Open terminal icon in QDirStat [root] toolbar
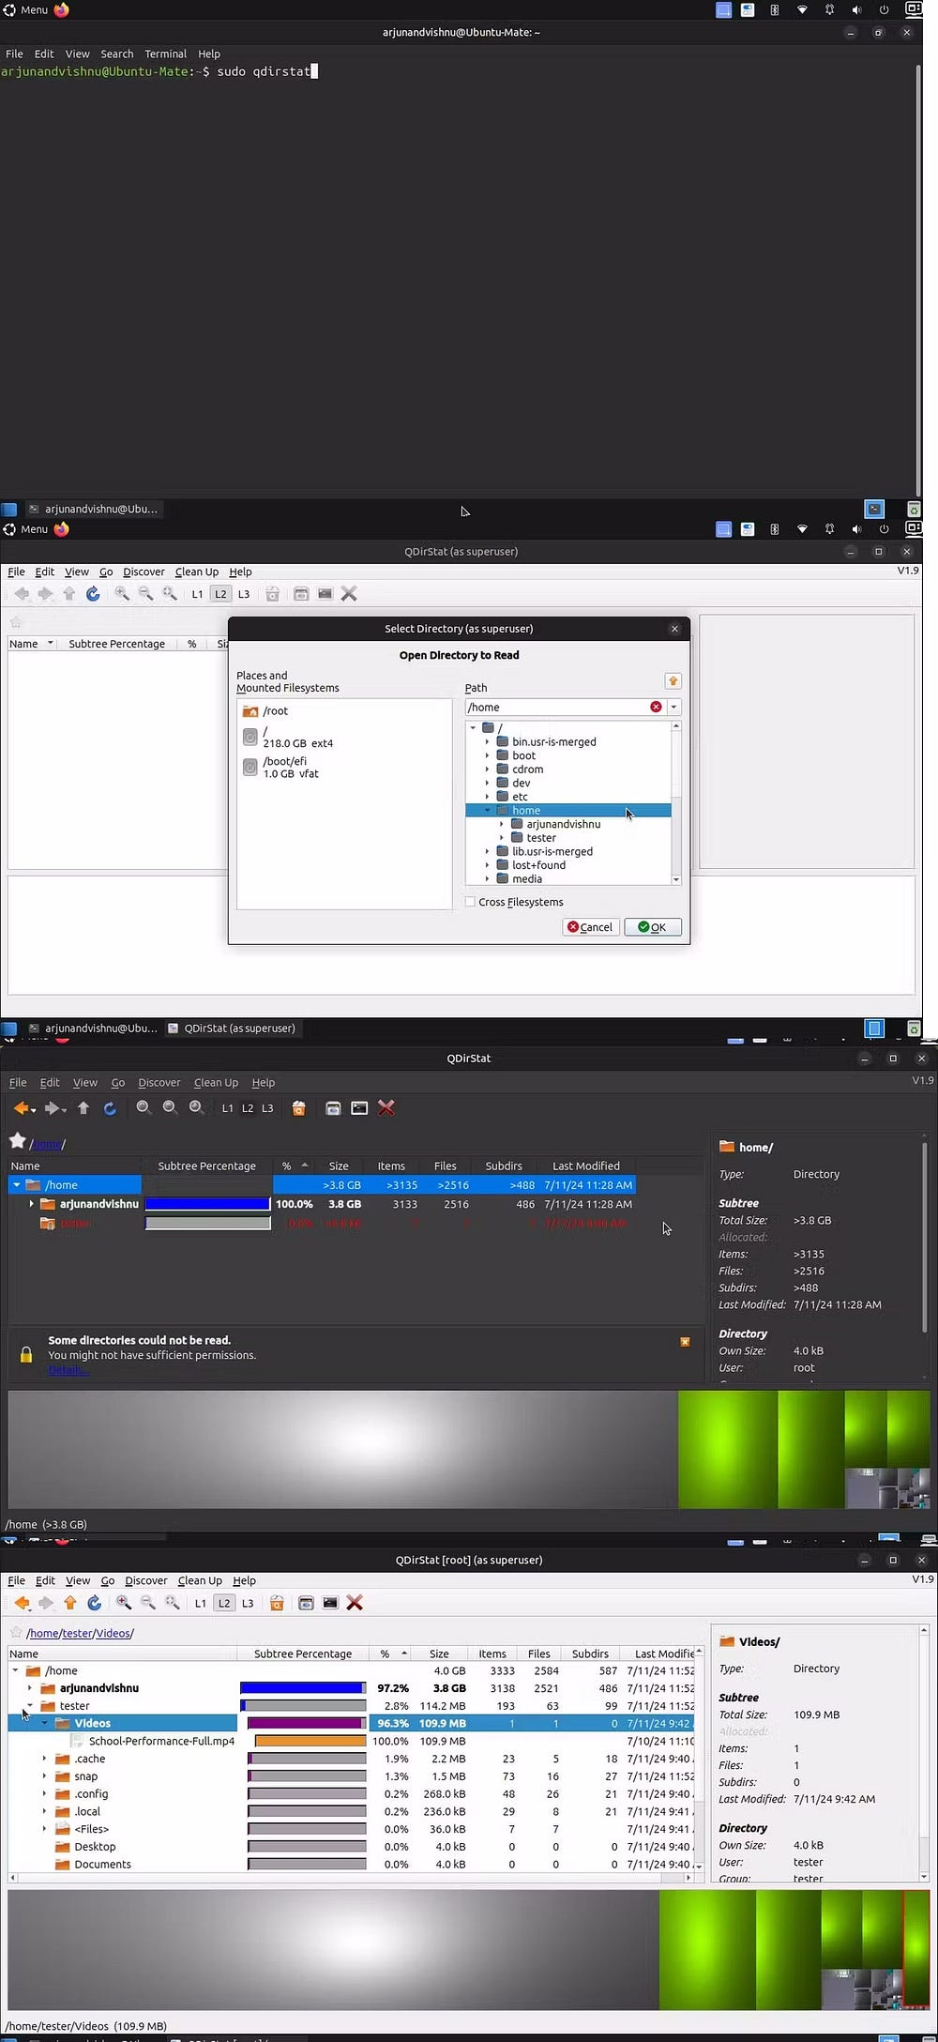The image size is (938, 2042). click(x=330, y=1603)
